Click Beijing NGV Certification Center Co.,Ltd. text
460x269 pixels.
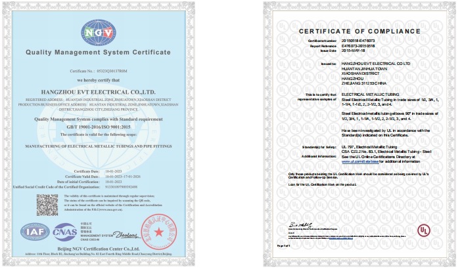pos(99,249)
